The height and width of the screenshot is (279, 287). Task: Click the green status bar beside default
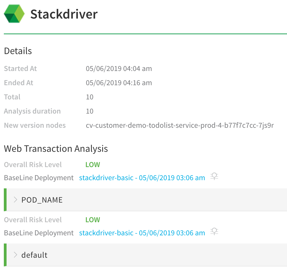(x=5, y=255)
